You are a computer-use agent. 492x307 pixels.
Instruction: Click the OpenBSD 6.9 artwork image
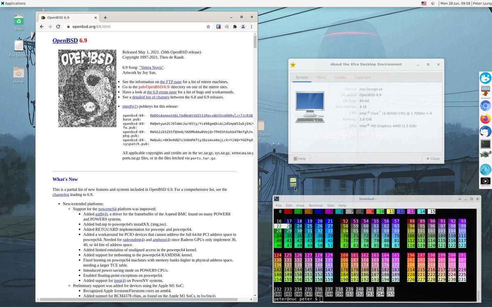pos(87,88)
